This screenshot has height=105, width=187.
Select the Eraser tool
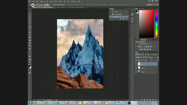click(30, 38)
